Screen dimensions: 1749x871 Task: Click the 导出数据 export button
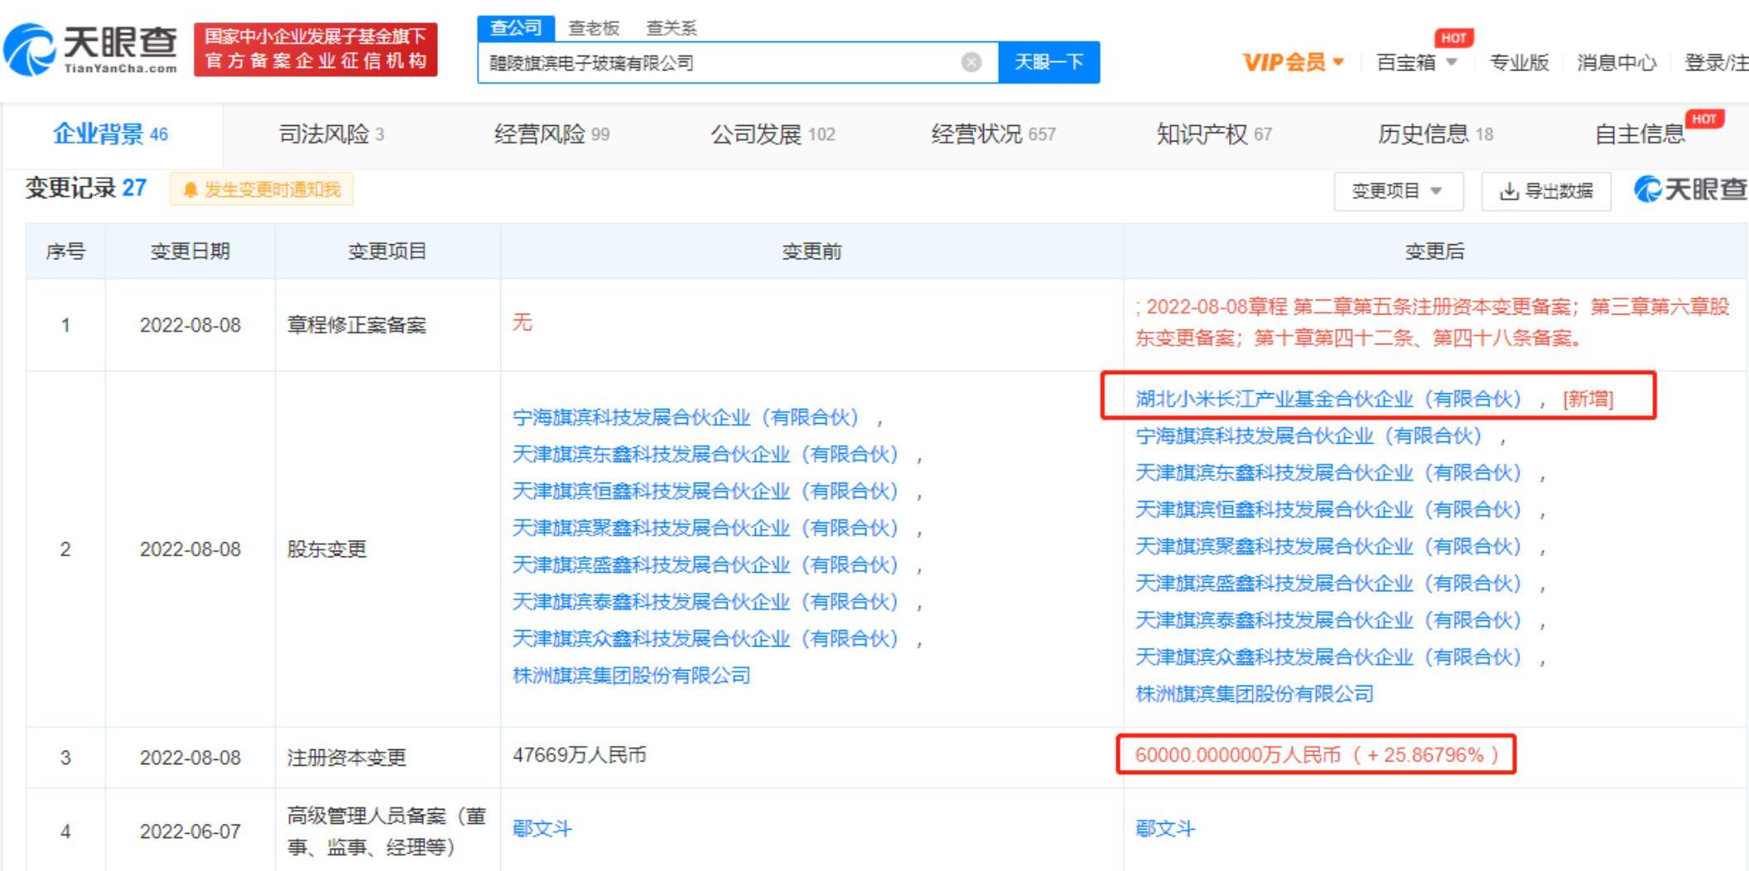coord(1546,191)
